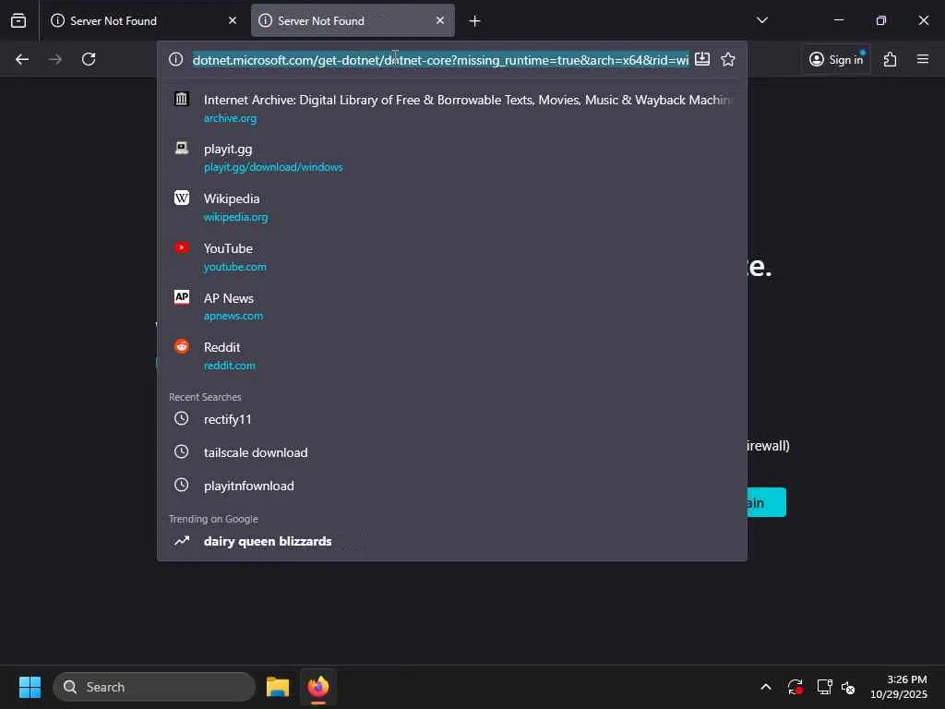945x709 pixels.
Task: Select trending search dairy queen blizzards
Action: [x=452, y=541]
